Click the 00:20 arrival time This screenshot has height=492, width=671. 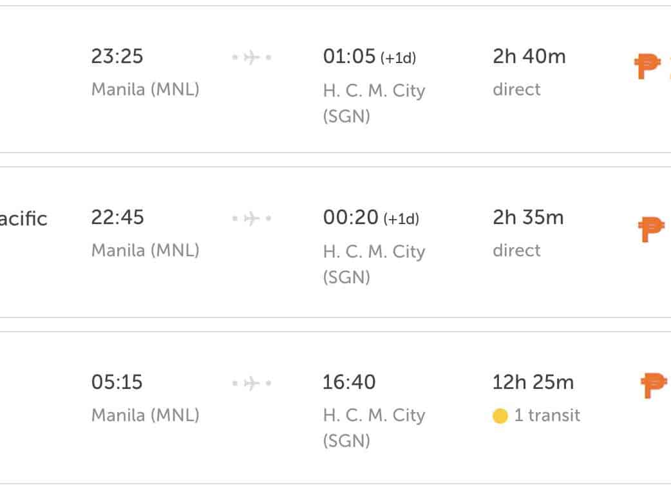pyautogui.click(x=350, y=218)
